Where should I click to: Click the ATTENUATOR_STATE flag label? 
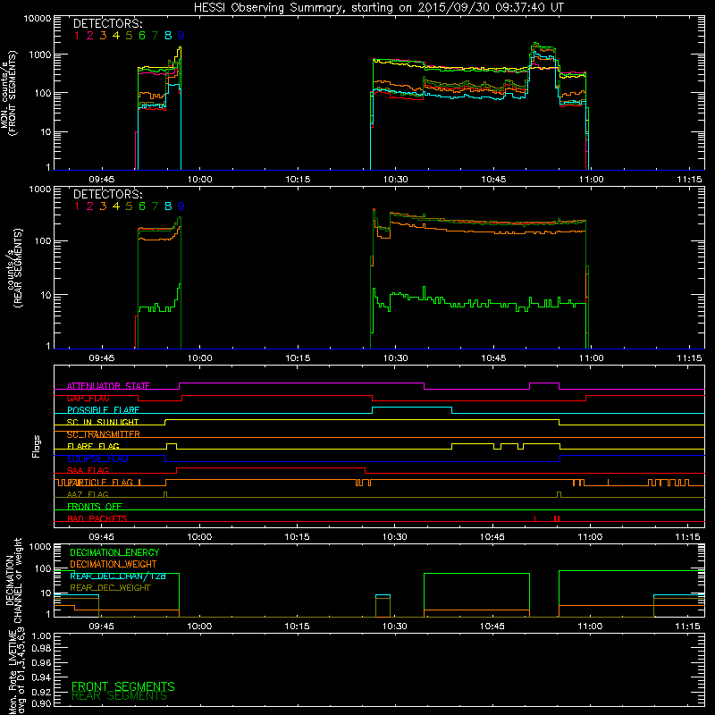[108, 386]
